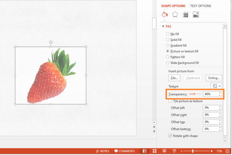This screenshot has width=232, height=155.
Task: Click the pane's scroll down arrow
Action: coord(225,141)
